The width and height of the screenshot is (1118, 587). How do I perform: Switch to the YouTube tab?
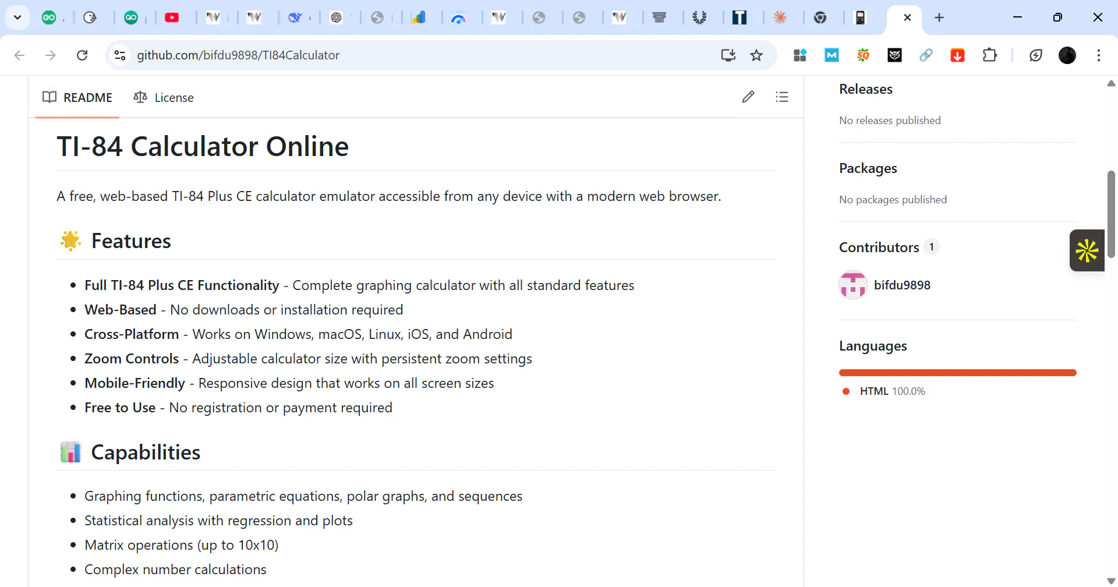(172, 17)
